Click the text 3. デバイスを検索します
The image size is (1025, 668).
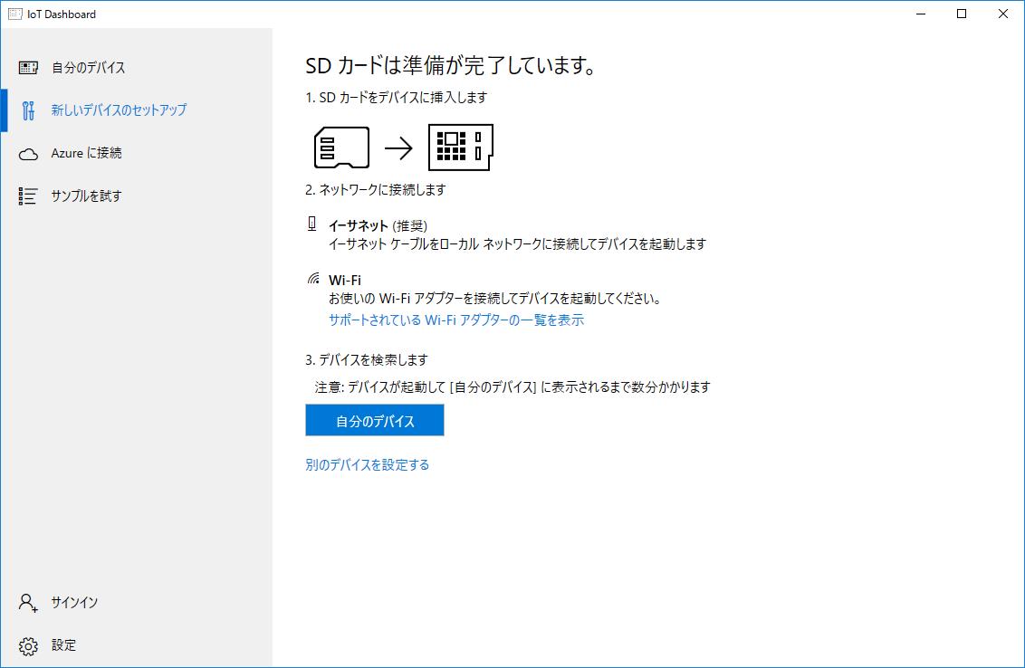click(x=366, y=359)
